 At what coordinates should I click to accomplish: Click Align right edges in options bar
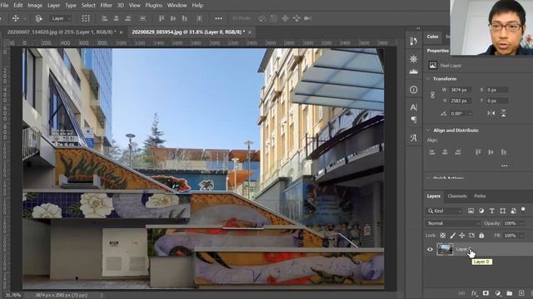[127, 18]
